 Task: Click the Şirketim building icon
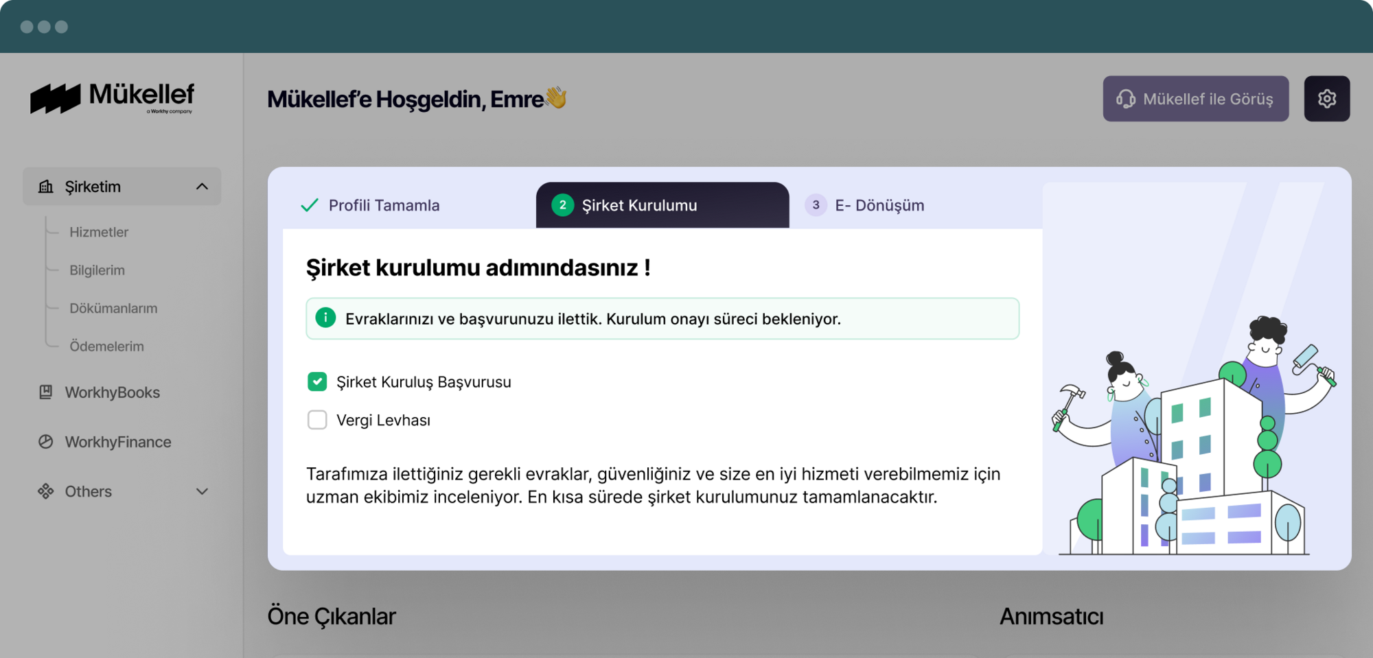tap(46, 187)
